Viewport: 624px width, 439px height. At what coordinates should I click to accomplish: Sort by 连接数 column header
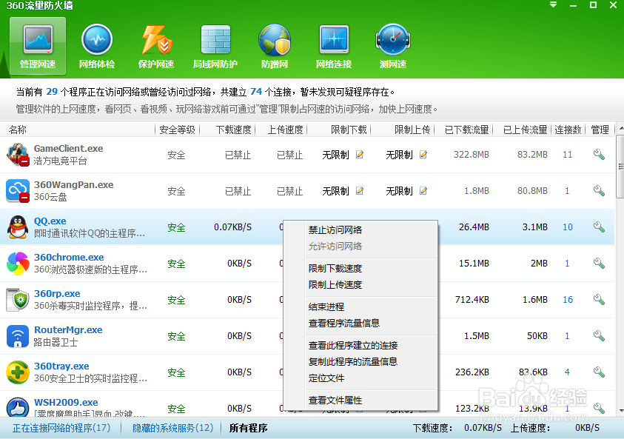pyautogui.click(x=568, y=130)
